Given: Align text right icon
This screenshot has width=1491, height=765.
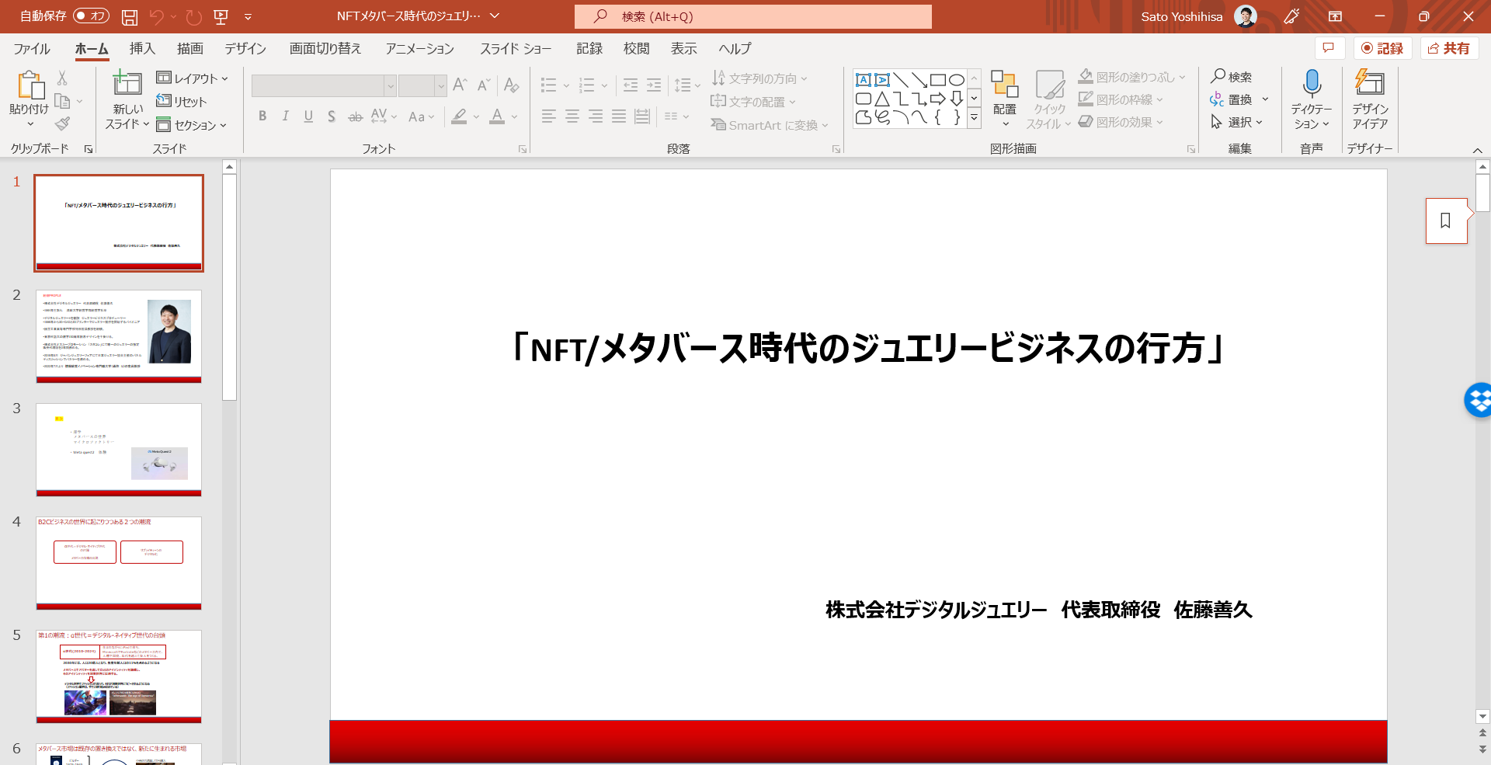Looking at the screenshot, I should [x=596, y=116].
